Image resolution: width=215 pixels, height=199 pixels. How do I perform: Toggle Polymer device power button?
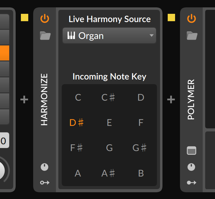click(x=192, y=19)
